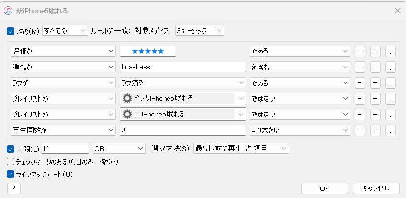Click the question mark help button
Screen dimensions: 406x198
[x=14, y=188]
